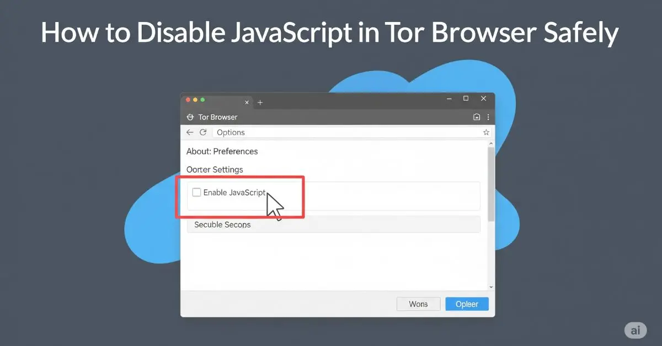Click the green macOS zoom dot

[202, 100]
